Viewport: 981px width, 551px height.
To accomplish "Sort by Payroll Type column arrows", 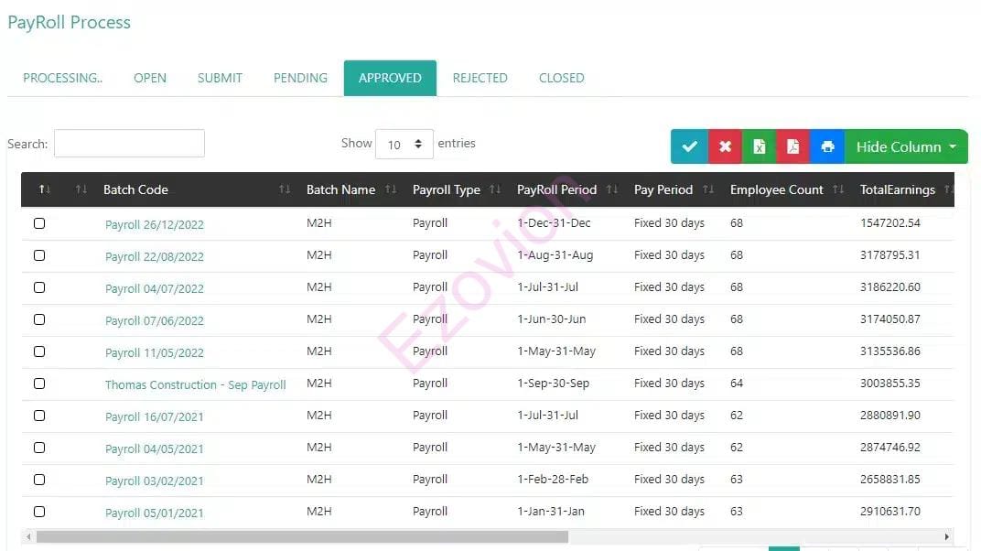I will point(495,189).
